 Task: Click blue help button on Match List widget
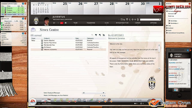23,19
